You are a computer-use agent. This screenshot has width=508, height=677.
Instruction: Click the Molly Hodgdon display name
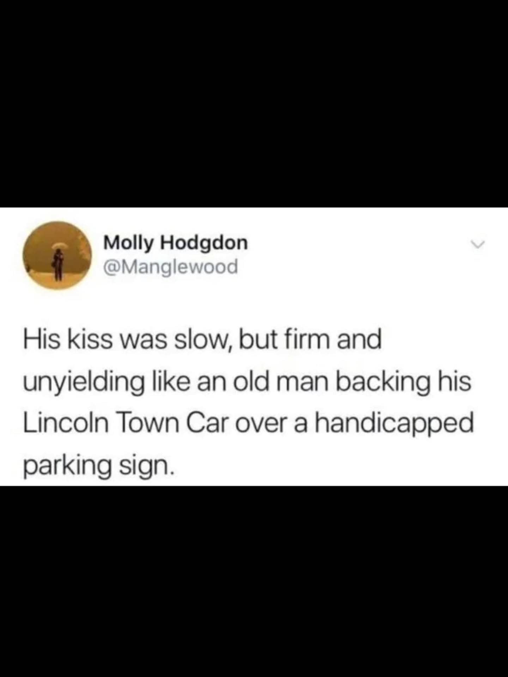coord(176,243)
